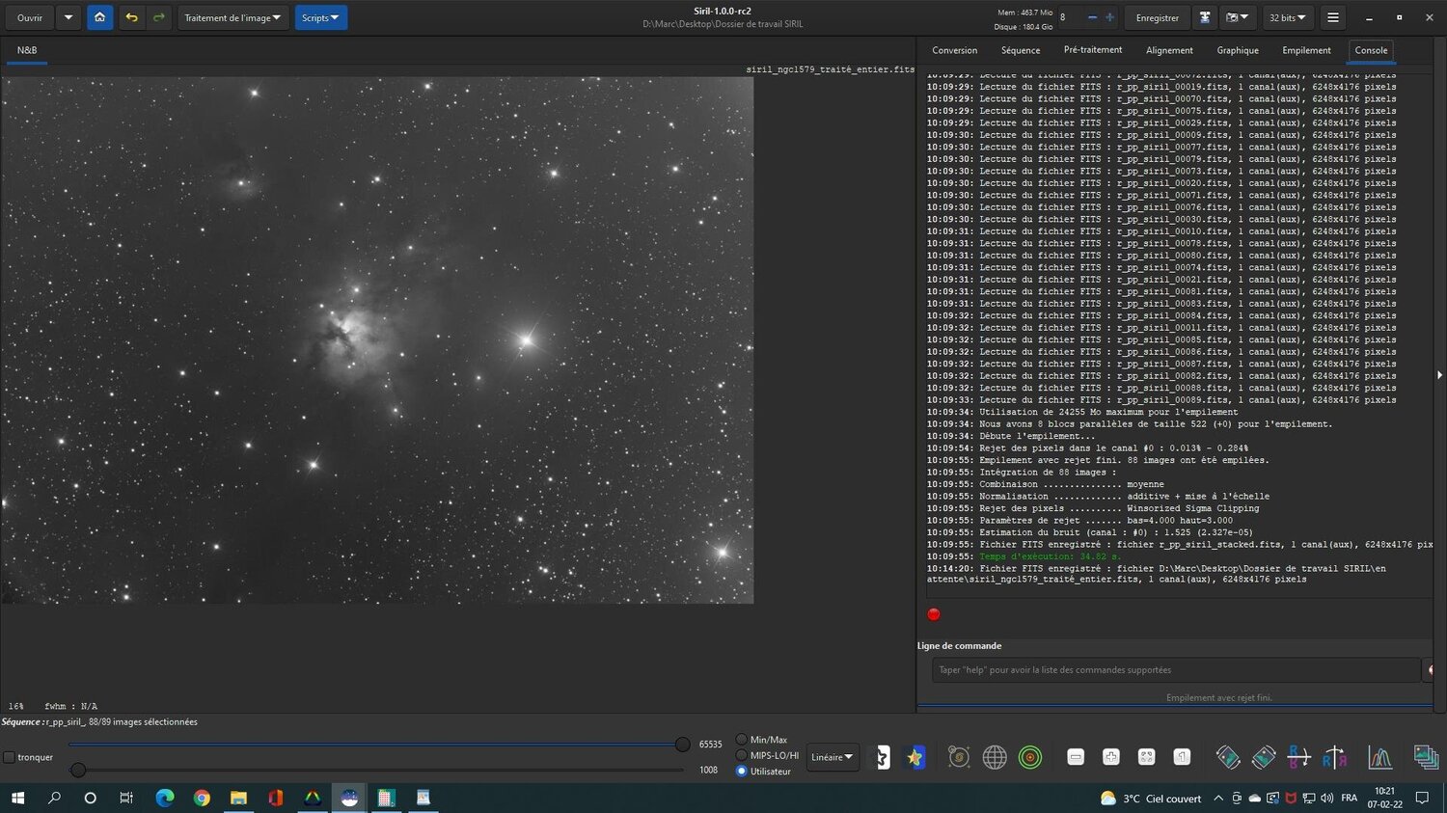Click the Ouvrir button
Viewport: 1447px width, 813px height.
pyautogui.click(x=30, y=17)
